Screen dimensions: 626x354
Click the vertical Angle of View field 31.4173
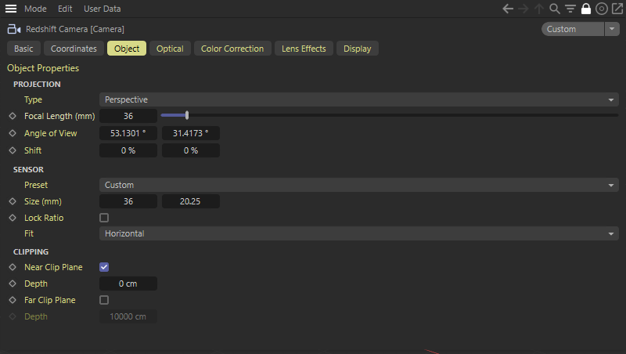190,133
